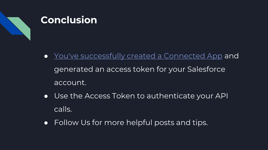
Task: Click the word "and" after the link
Action: [x=231, y=56]
